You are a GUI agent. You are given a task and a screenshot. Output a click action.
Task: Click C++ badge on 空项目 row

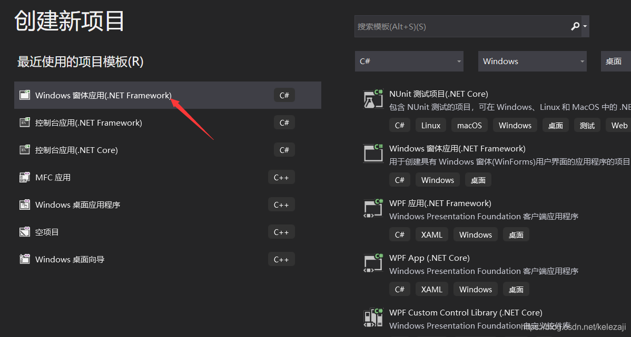click(281, 232)
